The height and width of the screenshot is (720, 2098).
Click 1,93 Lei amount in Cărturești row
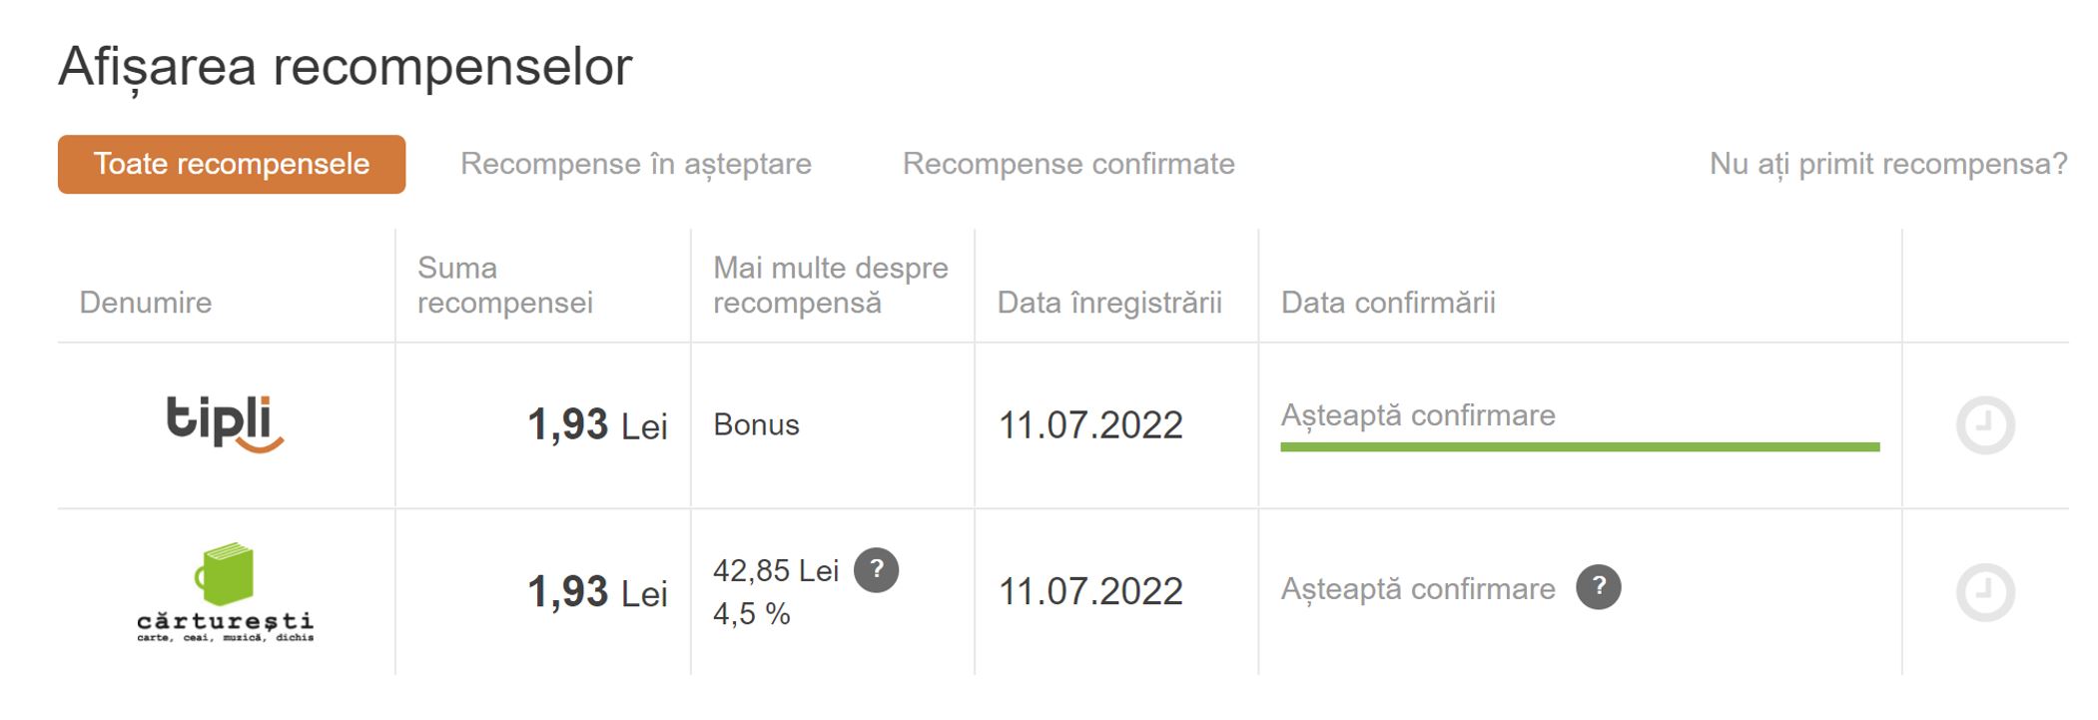pos(597,592)
